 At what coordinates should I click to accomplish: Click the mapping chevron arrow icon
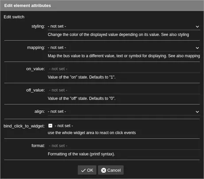[197, 48]
